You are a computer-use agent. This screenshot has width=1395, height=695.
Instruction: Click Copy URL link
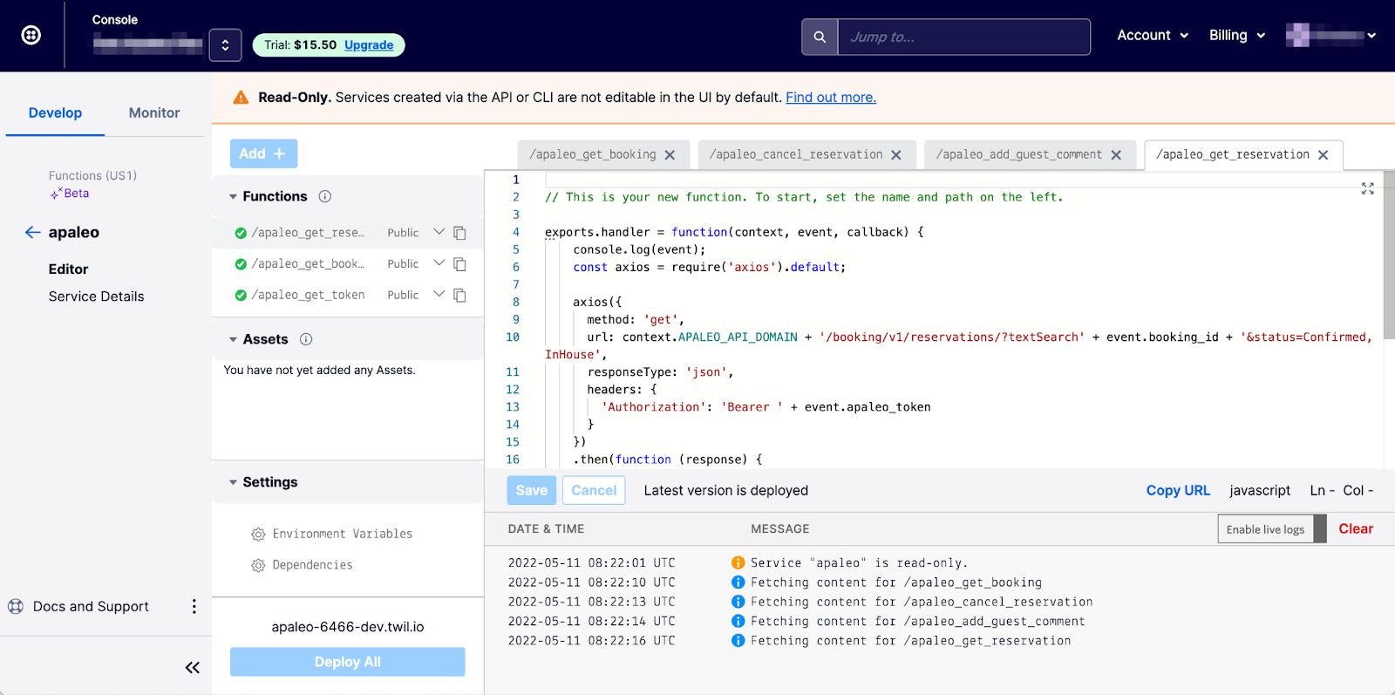(x=1178, y=490)
